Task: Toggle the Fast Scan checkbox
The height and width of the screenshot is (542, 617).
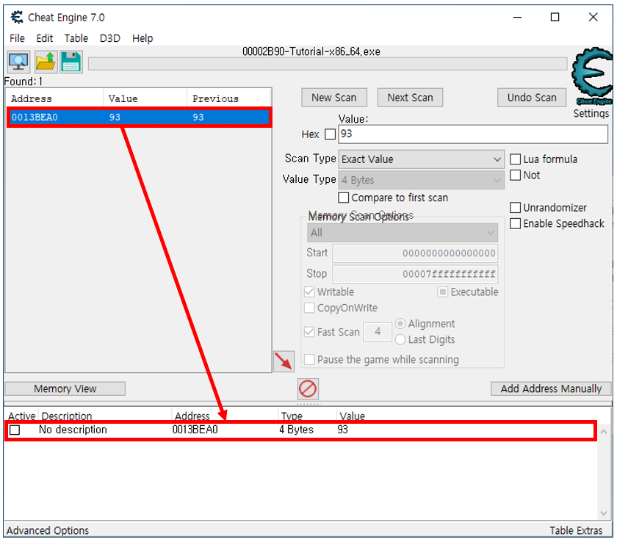Action: 309,332
